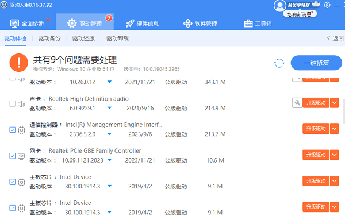This screenshot has height=220, width=345.
Task: Click red 9 badge on 驱动管理
Action: (109, 18)
